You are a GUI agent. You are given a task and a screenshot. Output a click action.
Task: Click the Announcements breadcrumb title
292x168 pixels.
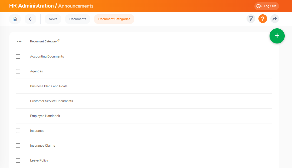click(x=76, y=6)
